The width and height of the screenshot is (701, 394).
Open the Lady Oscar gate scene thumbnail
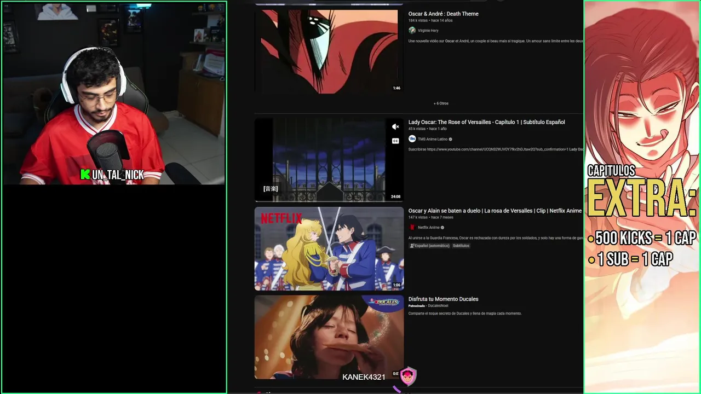pos(329,160)
